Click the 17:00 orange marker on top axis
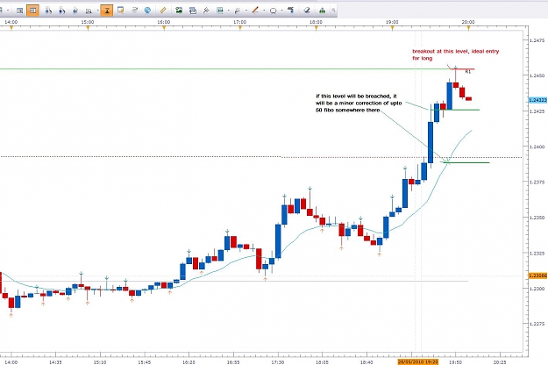548x365 pixels. pos(240,28)
